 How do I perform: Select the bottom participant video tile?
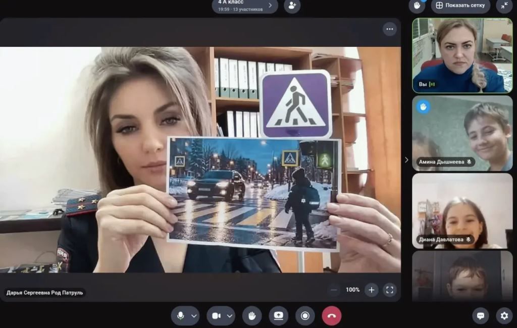[462, 276]
